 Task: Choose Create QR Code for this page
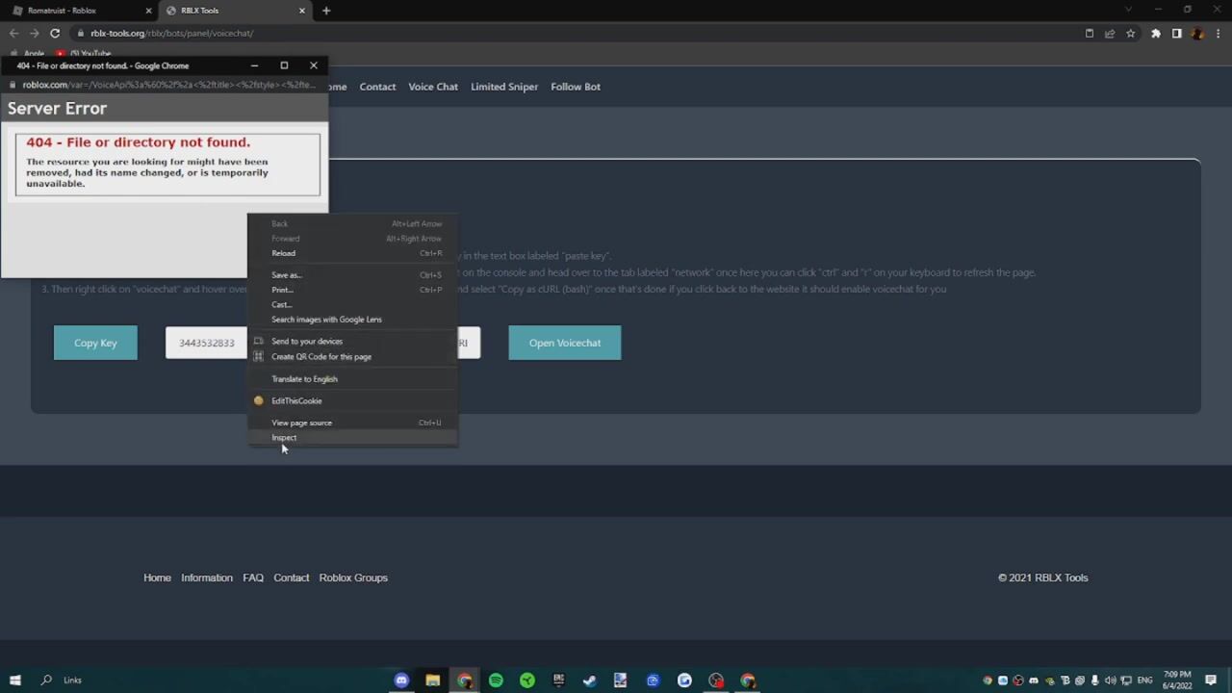[352, 357]
